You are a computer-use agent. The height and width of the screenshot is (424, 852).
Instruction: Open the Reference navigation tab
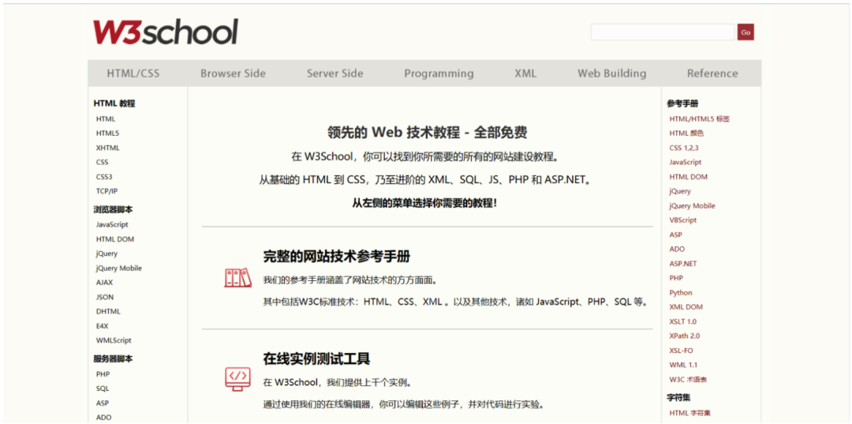pos(712,73)
